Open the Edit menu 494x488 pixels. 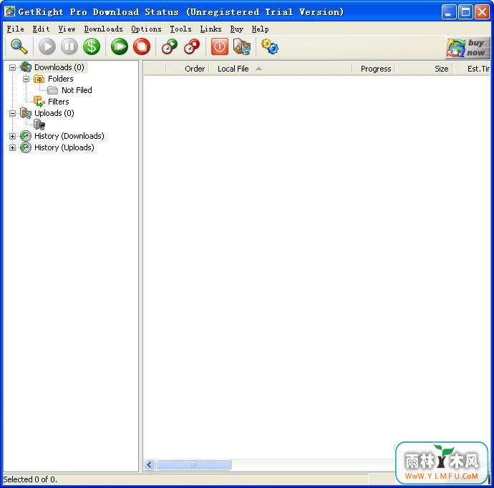(x=41, y=29)
